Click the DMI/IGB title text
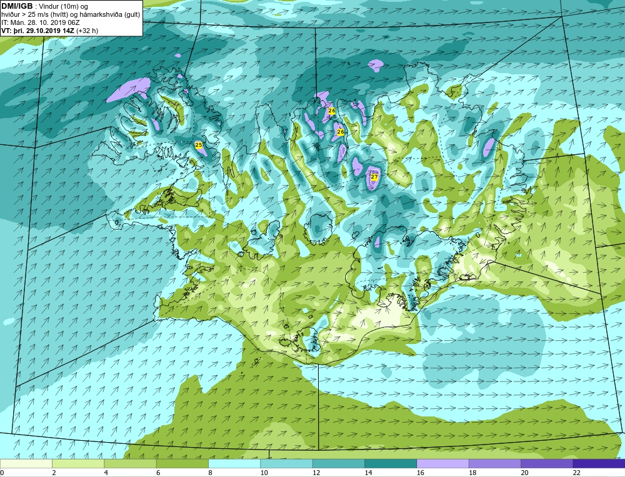Image resolution: width=625 pixels, height=477 pixels. [17, 6]
